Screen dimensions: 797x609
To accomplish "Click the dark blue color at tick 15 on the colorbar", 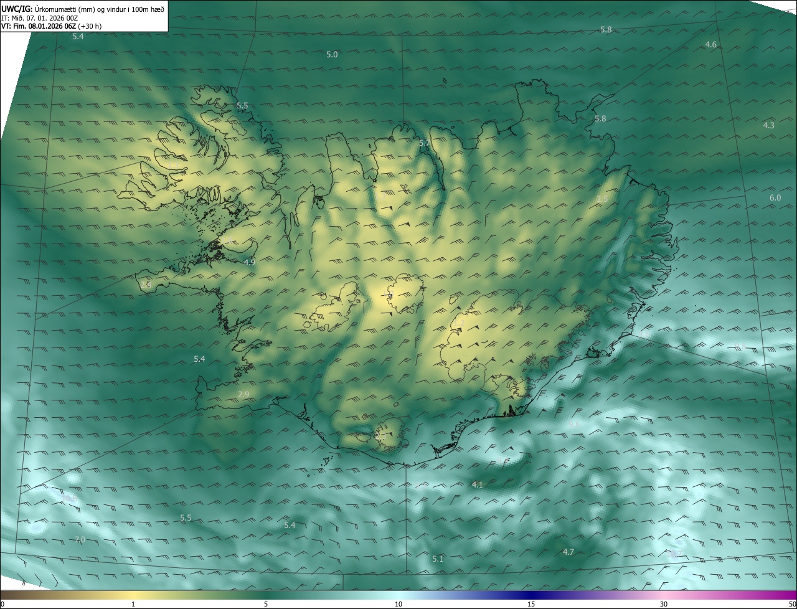I will [531, 595].
